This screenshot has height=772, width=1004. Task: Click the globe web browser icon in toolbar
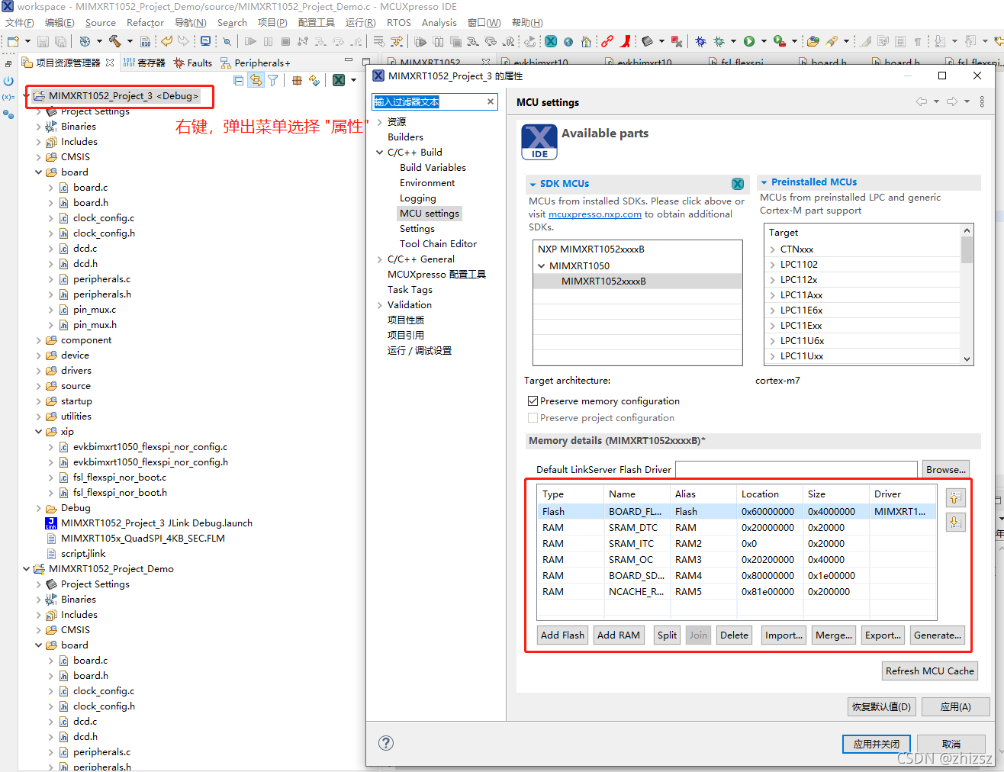(568, 41)
